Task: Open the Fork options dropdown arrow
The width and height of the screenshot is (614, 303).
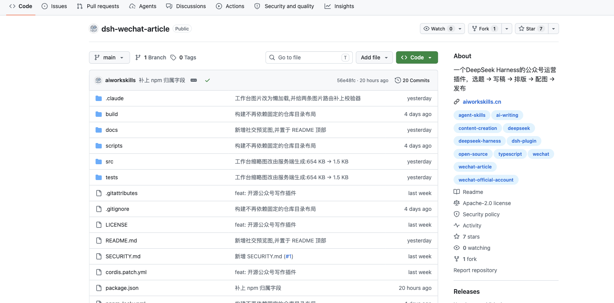Action: [x=507, y=29]
